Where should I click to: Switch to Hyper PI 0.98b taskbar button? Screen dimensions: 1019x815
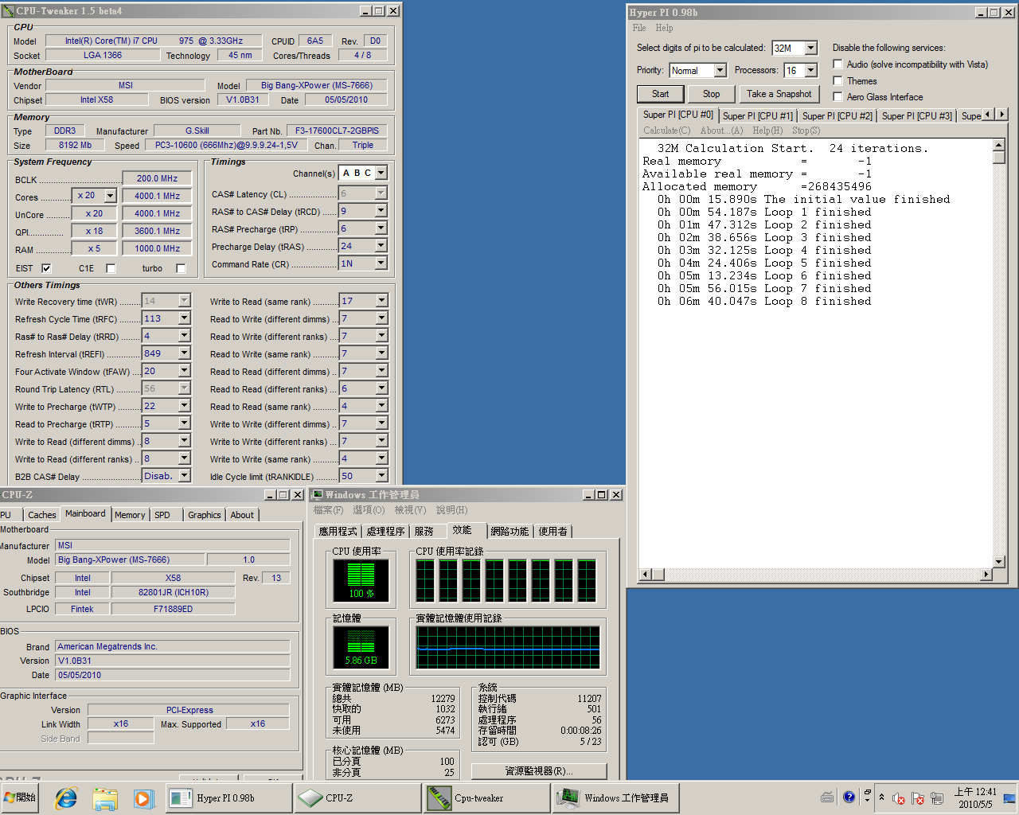(x=228, y=797)
